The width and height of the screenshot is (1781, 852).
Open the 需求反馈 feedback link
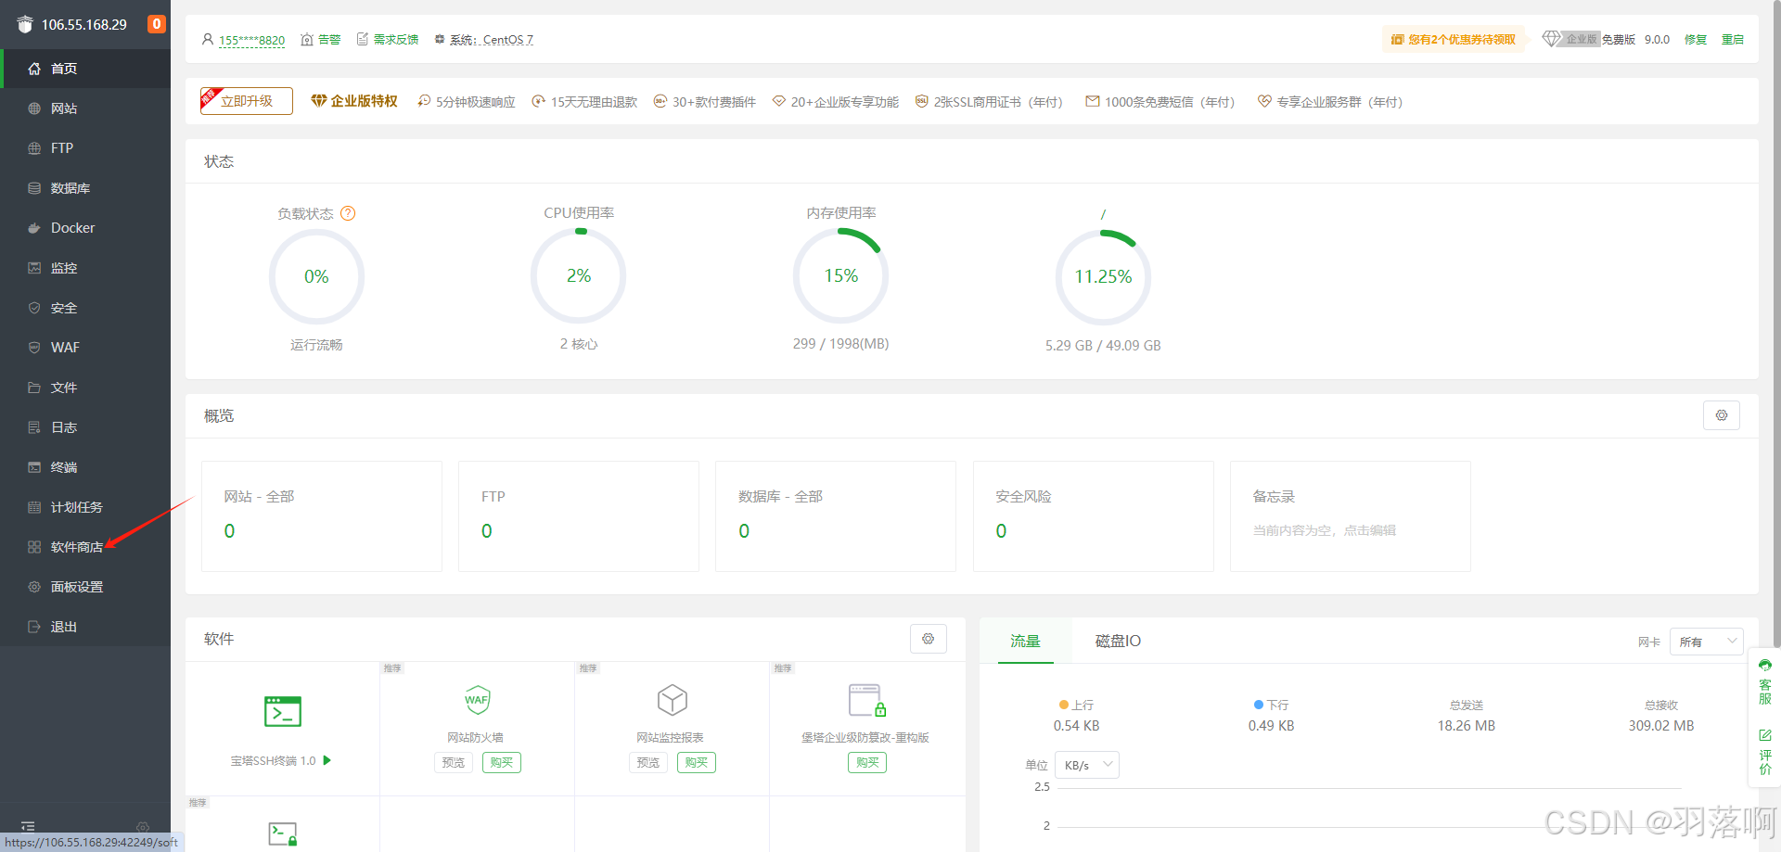[x=388, y=40]
